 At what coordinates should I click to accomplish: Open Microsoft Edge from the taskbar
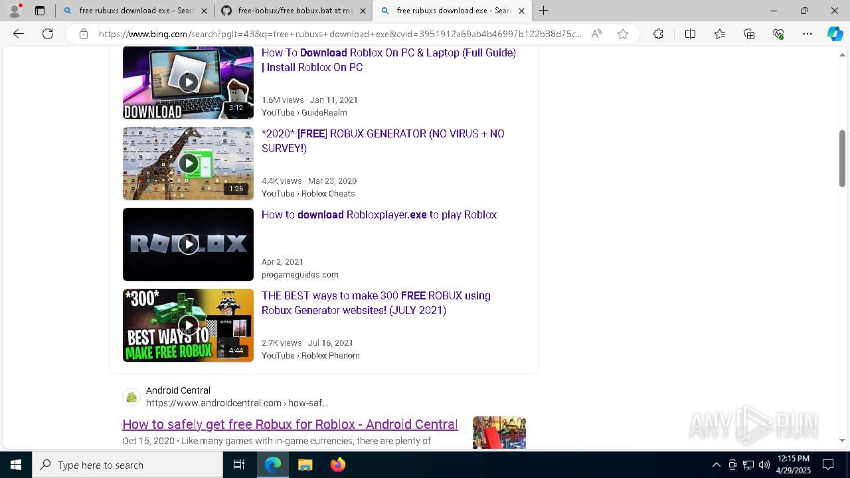[x=273, y=465]
